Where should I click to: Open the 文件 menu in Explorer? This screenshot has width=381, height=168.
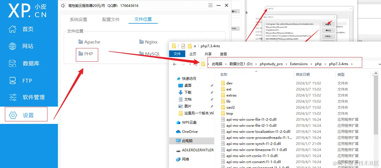tap(177, 54)
